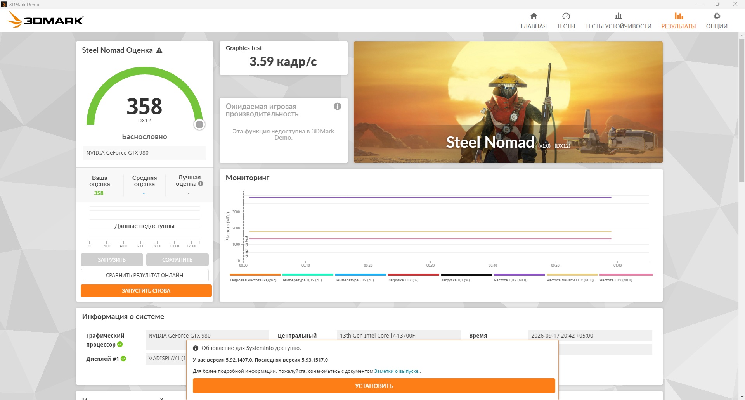The height and width of the screenshot is (400, 745).
Task: Click the Средняя оценка label
Action: [x=144, y=181]
